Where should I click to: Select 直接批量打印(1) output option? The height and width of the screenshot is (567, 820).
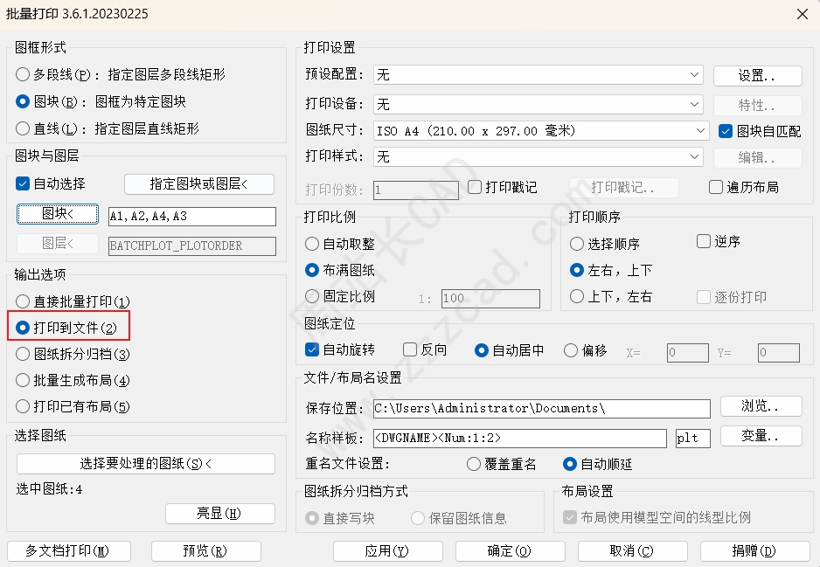tap(24, 301)
